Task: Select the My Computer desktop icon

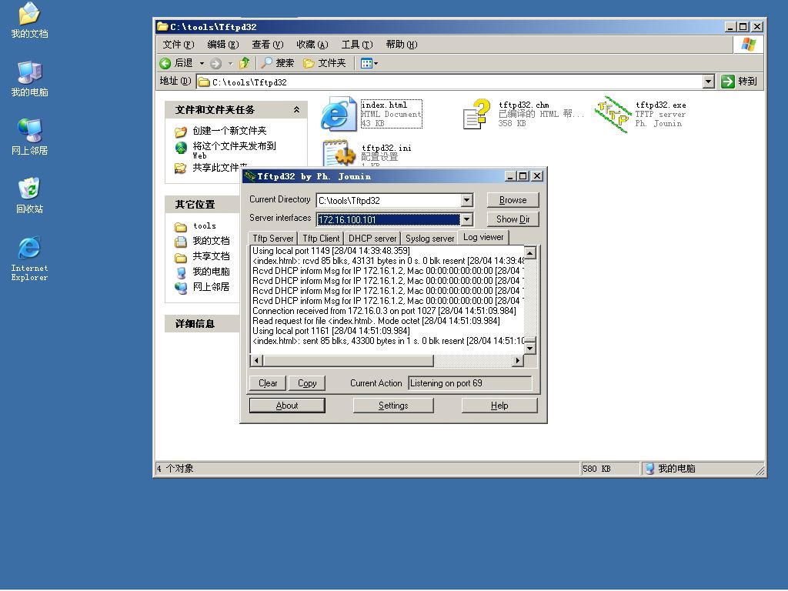Action: click(x=29, y=79)
